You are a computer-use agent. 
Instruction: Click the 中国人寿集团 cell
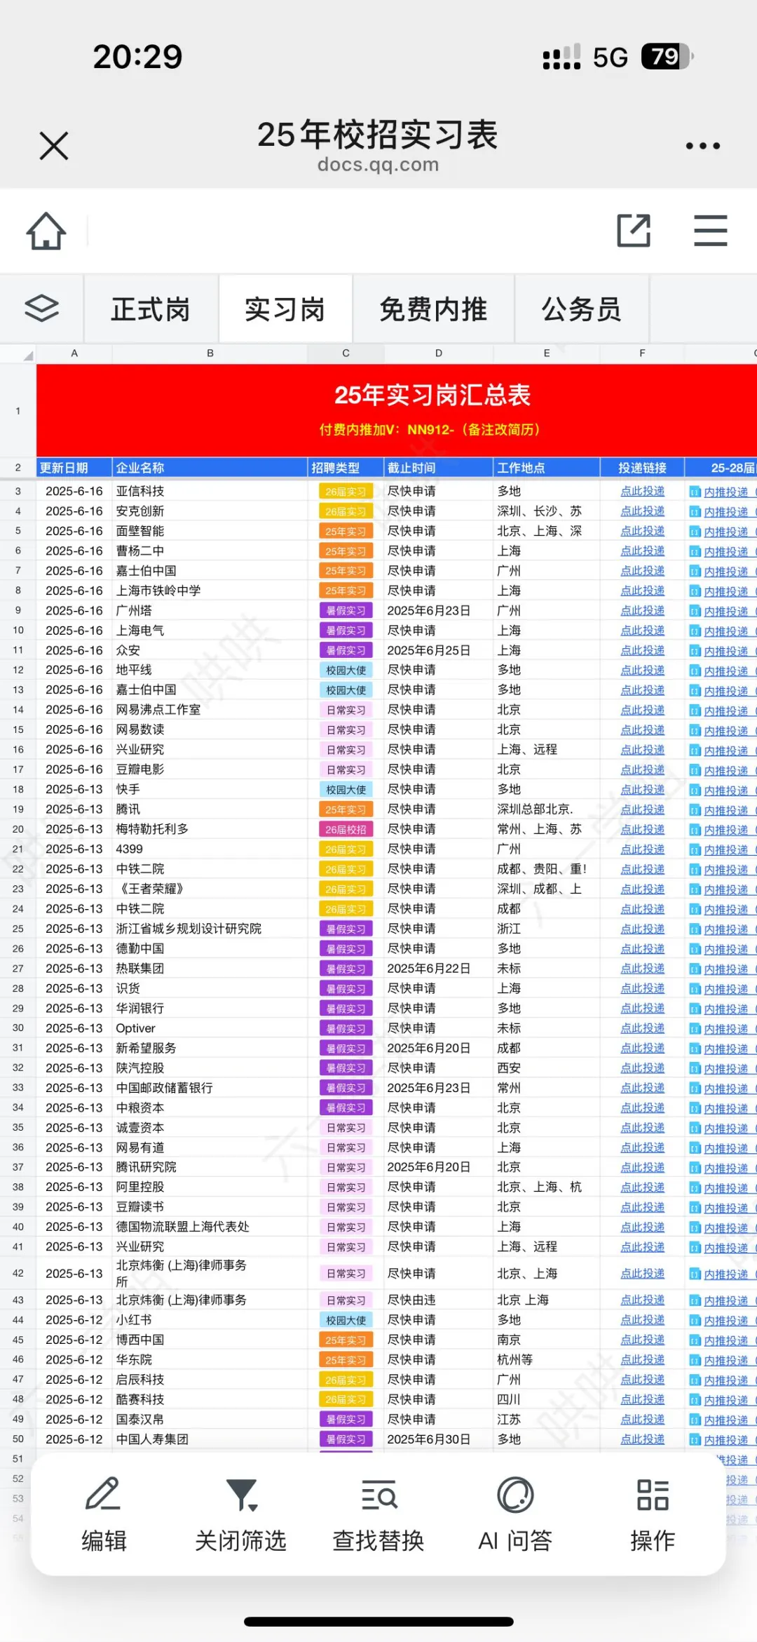pos(210,1439)
